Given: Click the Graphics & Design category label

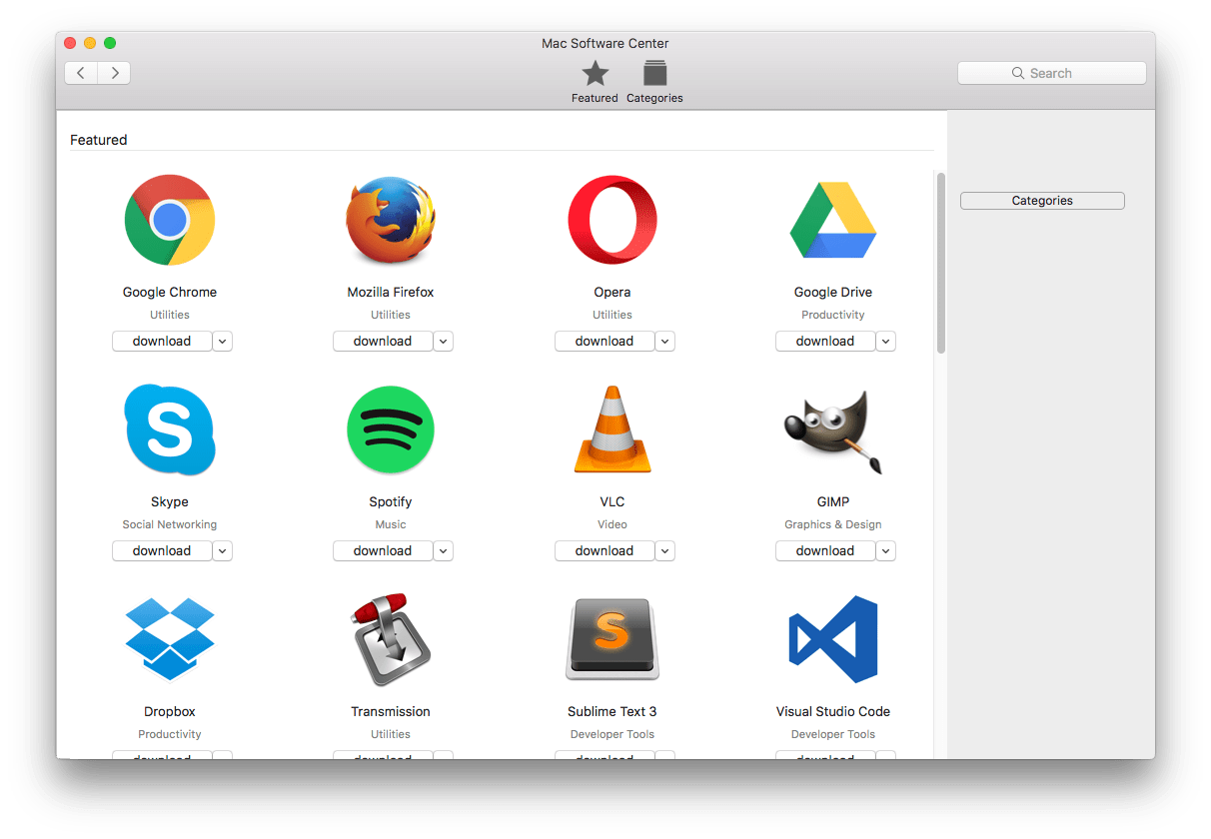Looking at the screenshot, I should pyautogui.click(x=833, y=524).
